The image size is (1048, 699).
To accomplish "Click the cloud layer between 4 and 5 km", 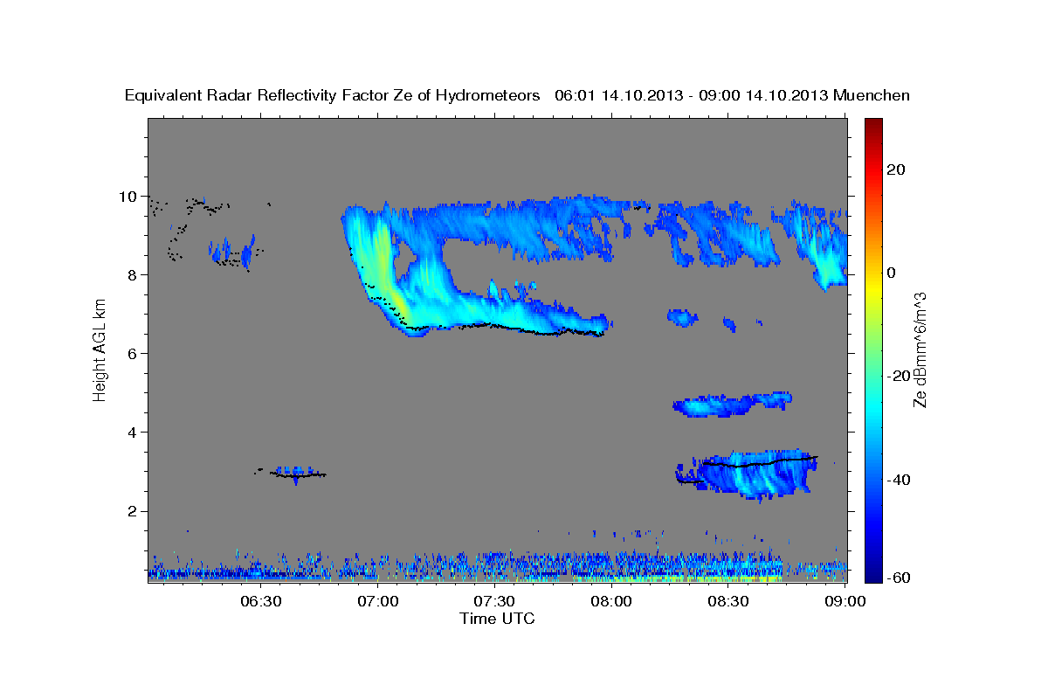I will (x=732, y=403).
